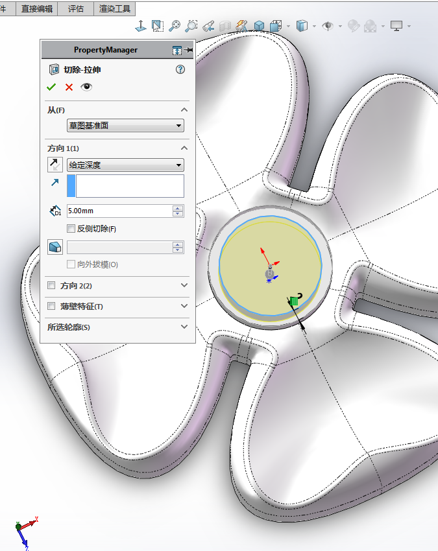The height and width of the screenshot is (551, 438).
Task: Open the 草图基准面 dropdown
Action: tap(126, 126)
